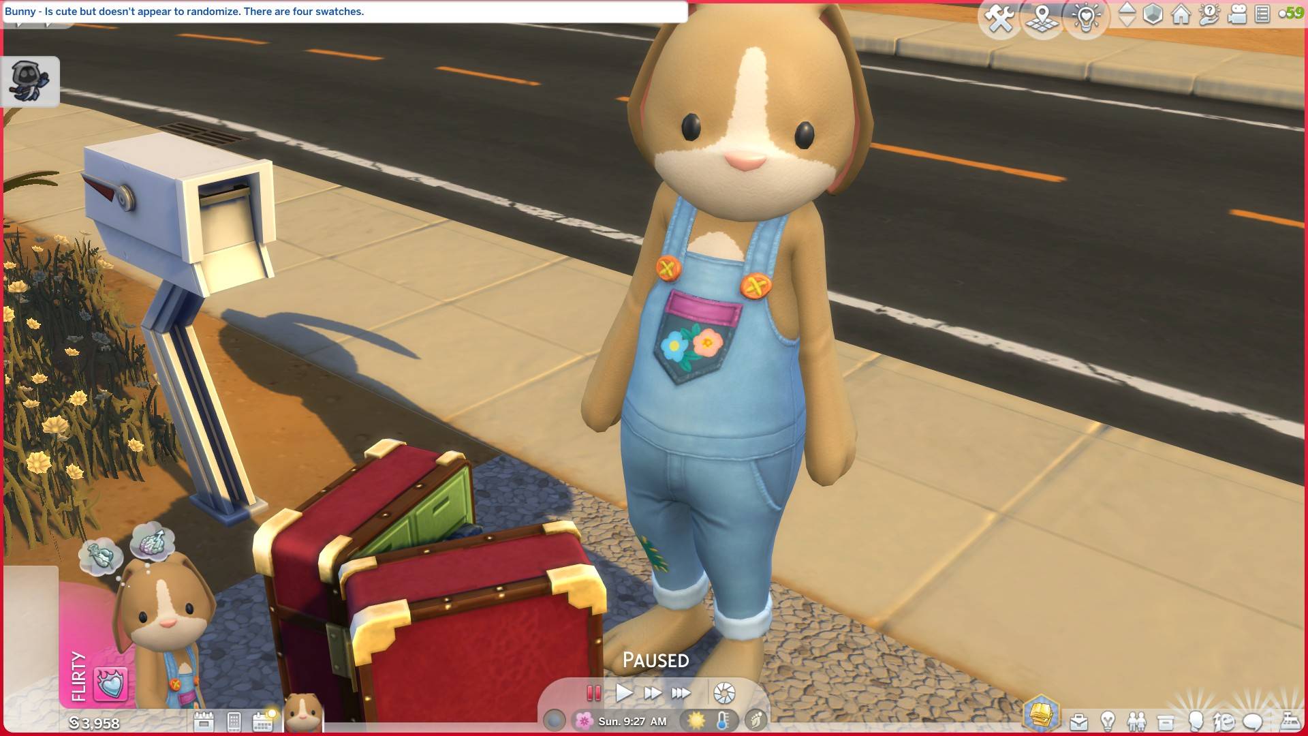Image resolution: width=1308 pixels, height=736 pixels.
Task: Open the golden book stack collection icon
Action: (x=1040, y=714)
